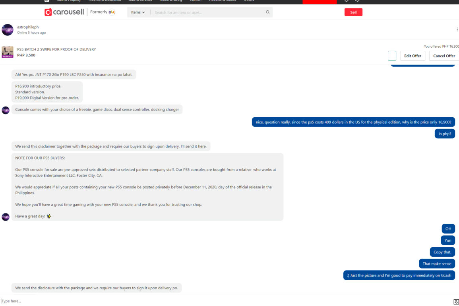
Task: Click the sent message asking about 499 dollars
Action: (353, 122)
